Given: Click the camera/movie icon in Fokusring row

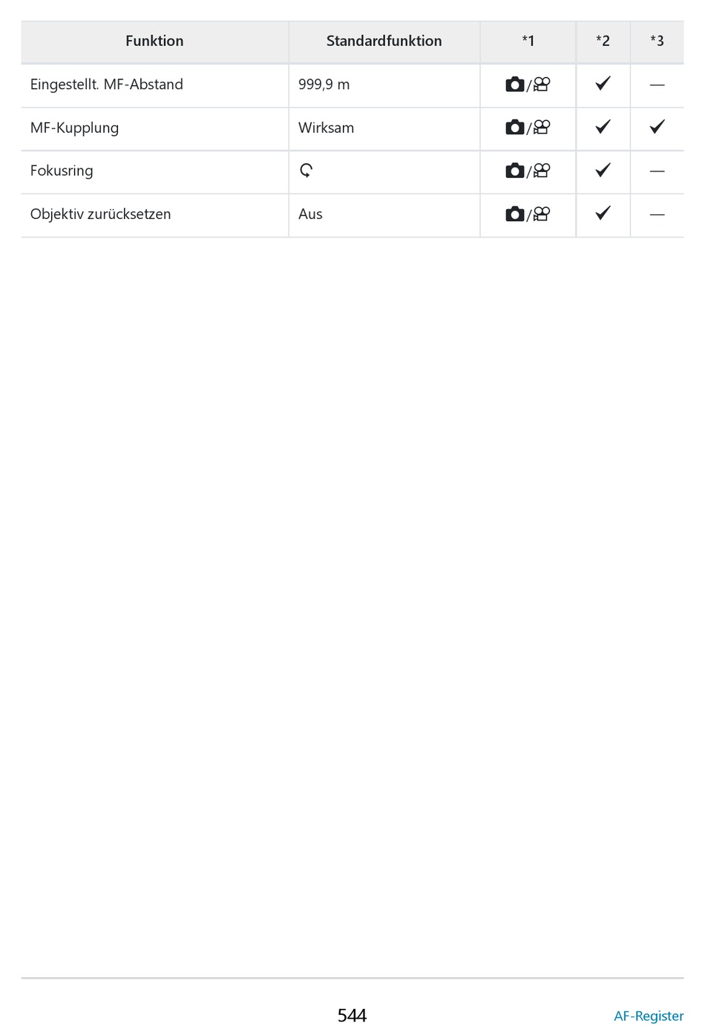Looking at the screenshot, I should tap(528, 171).
